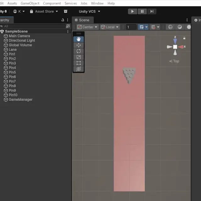Toggle the Pause button
Viewport: 201px width, 201px height.
pos(142,11)
